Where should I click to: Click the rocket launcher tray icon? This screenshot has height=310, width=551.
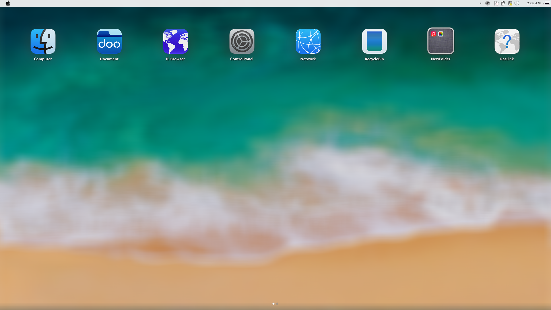click(488, 3)
